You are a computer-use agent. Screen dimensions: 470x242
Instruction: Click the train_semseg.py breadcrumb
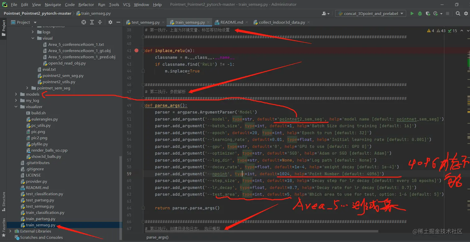[93, 13]
